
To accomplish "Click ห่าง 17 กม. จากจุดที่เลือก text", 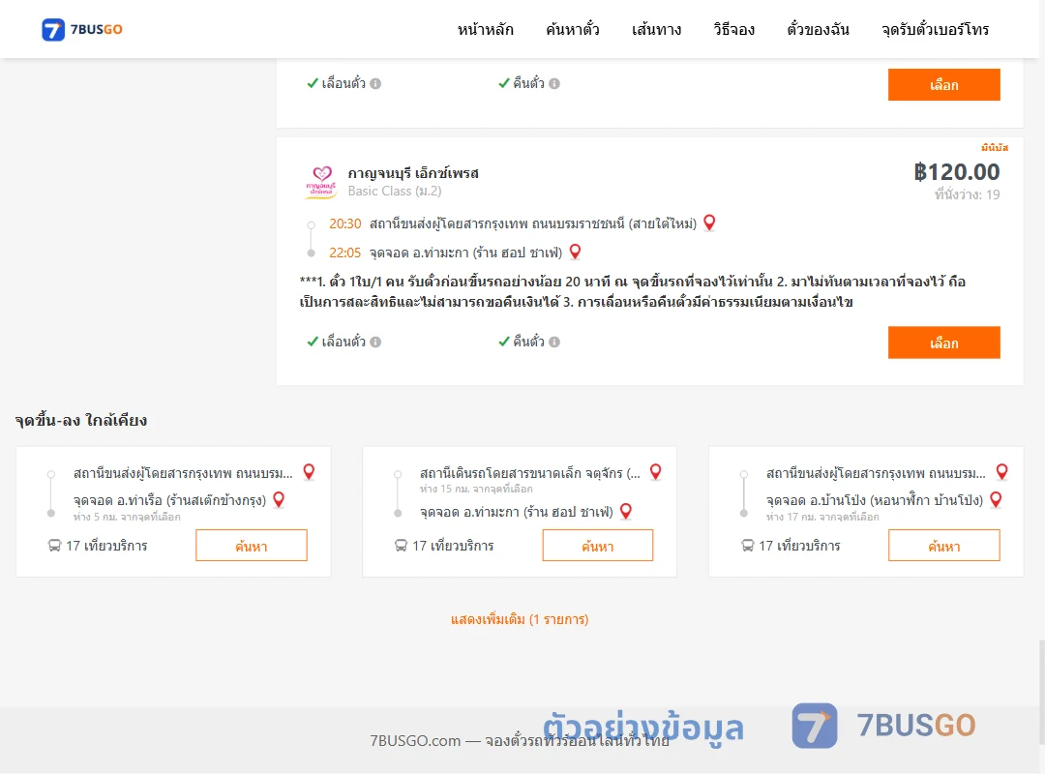I will coord(822,517).
